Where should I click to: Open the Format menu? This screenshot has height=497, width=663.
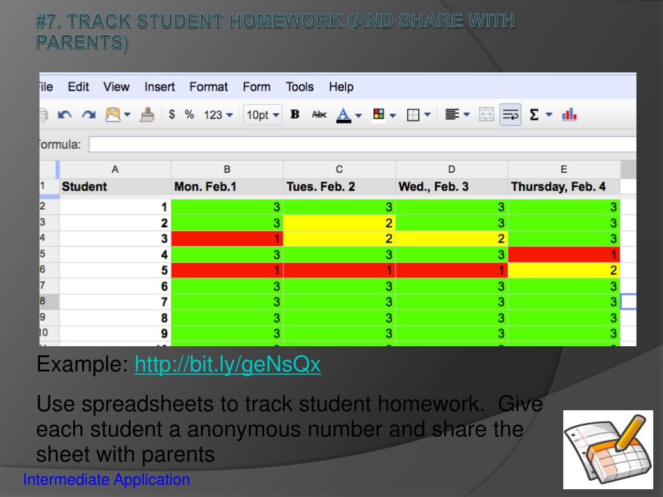click(208, 87)
